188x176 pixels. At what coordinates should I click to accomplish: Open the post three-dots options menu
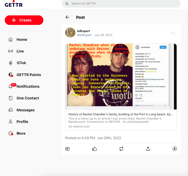[173, 33]
